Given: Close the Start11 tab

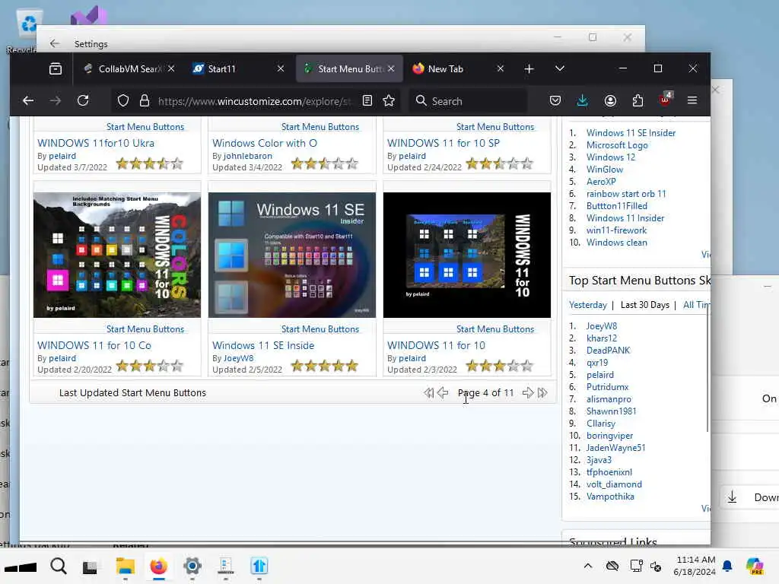Looking at the screenshot, I should tap(281, 68).
